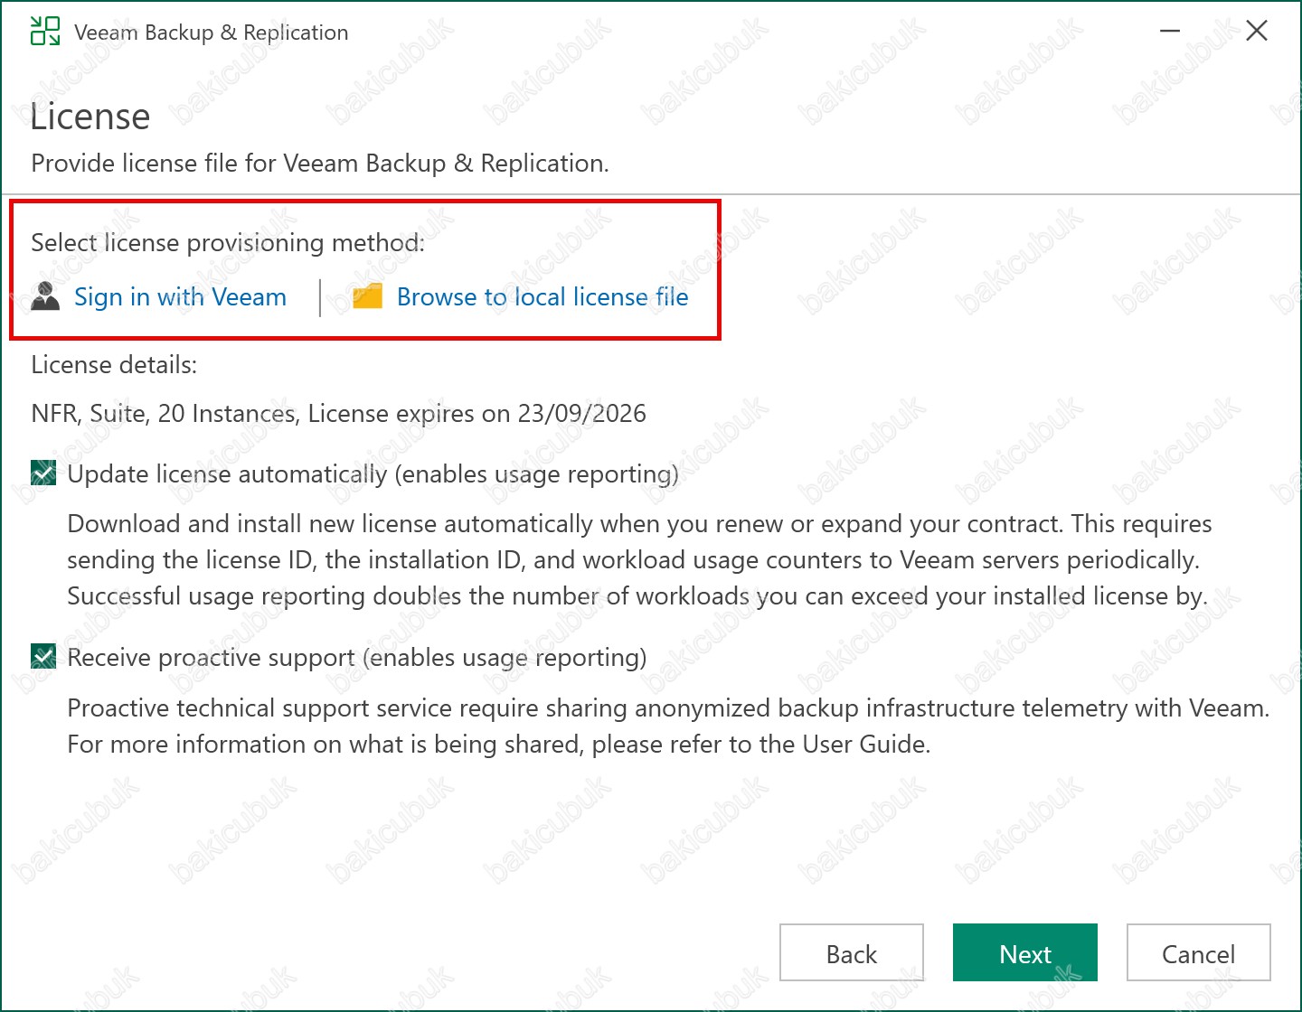Click the automatic license download description paragraph
Screen dimensions: 1302x1012
(638, 560)
